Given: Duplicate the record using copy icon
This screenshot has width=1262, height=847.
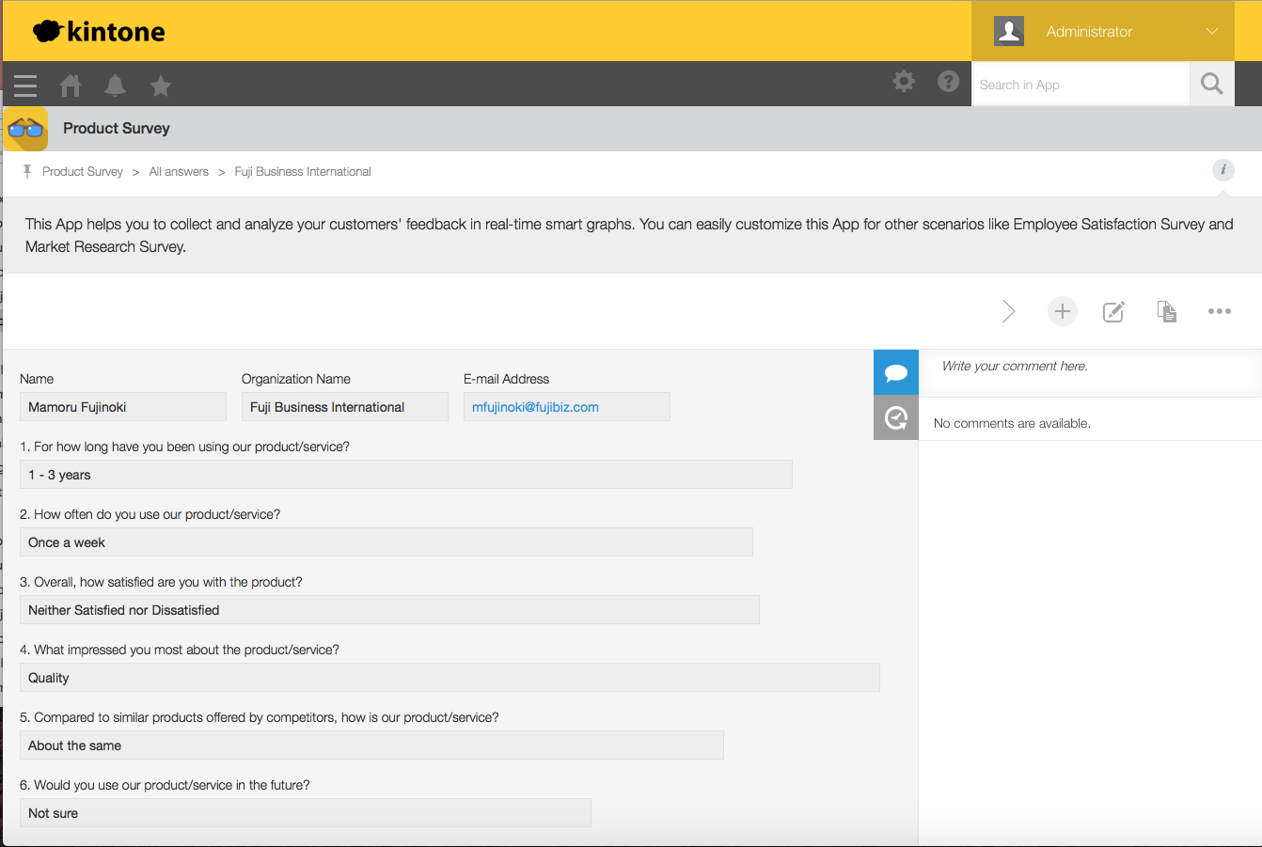Looking at the screenshot, I should 1166,311.
